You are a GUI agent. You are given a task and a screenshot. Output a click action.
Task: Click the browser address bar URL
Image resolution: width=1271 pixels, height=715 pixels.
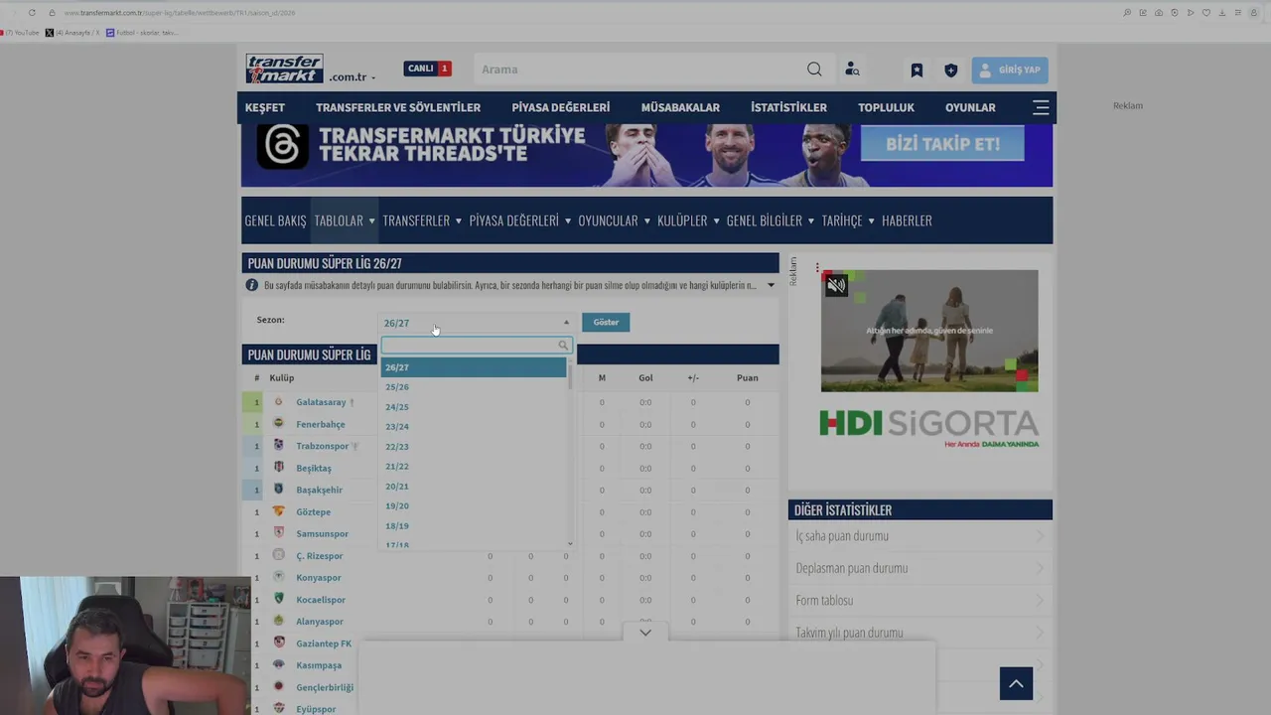tap(179, 13)
